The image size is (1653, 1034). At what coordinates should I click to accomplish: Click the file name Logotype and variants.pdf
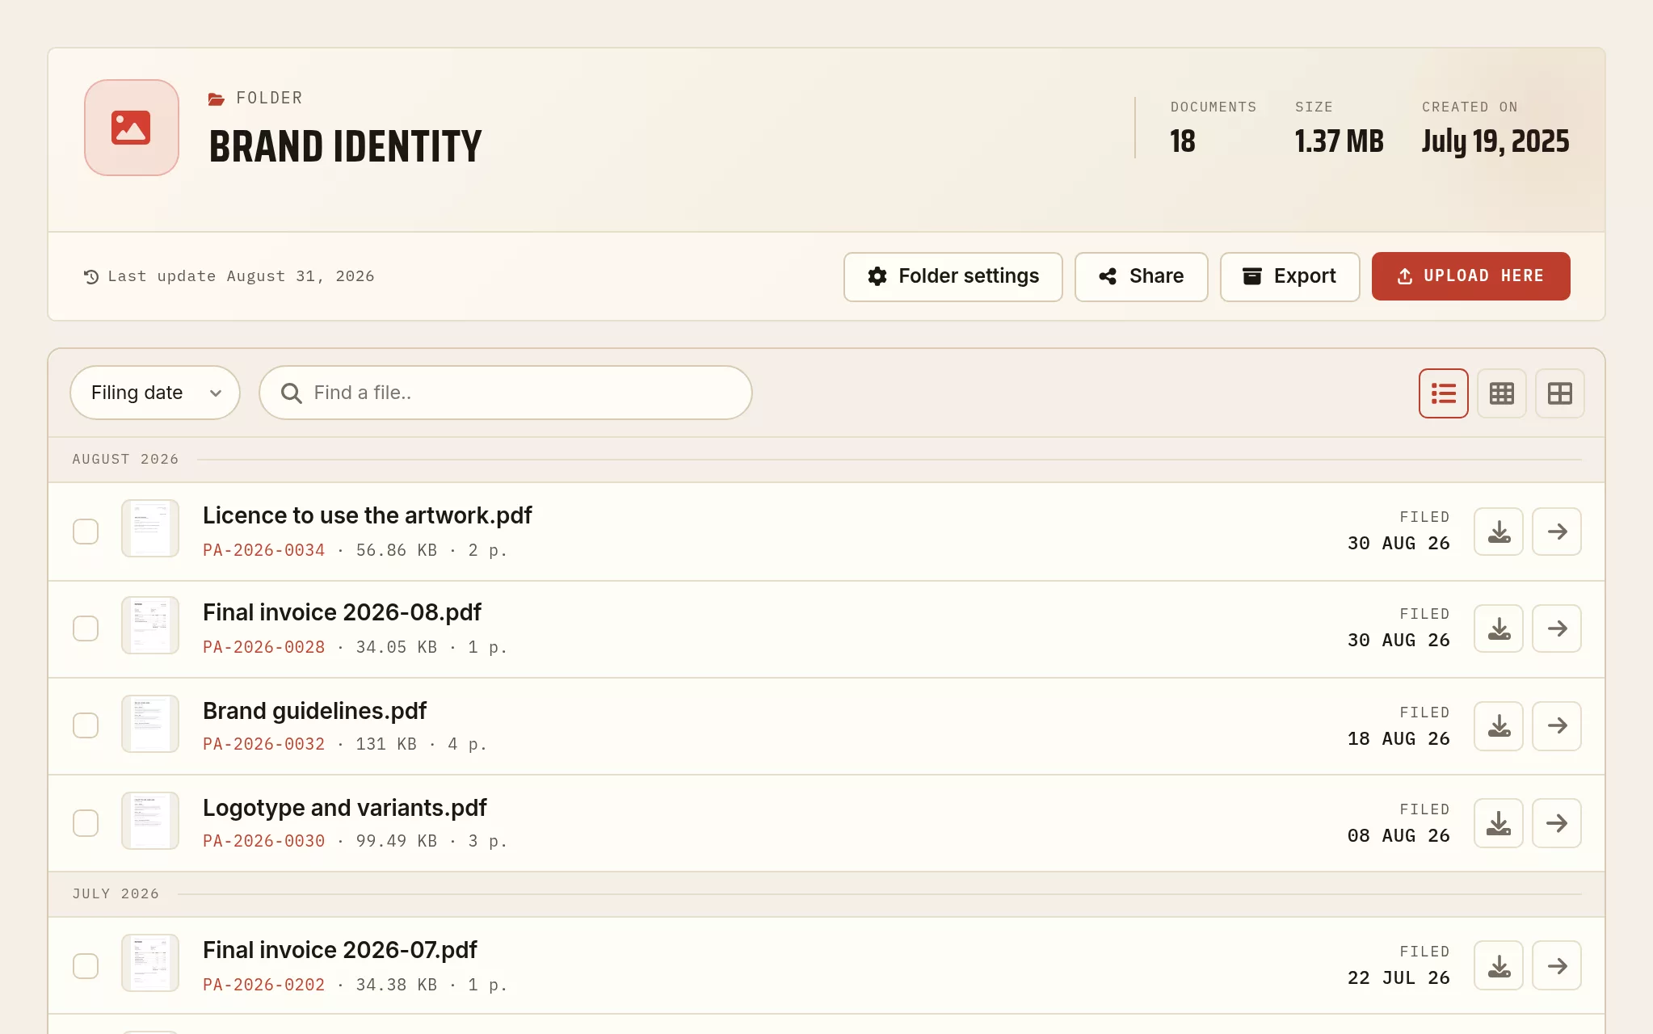coord(345,808)
